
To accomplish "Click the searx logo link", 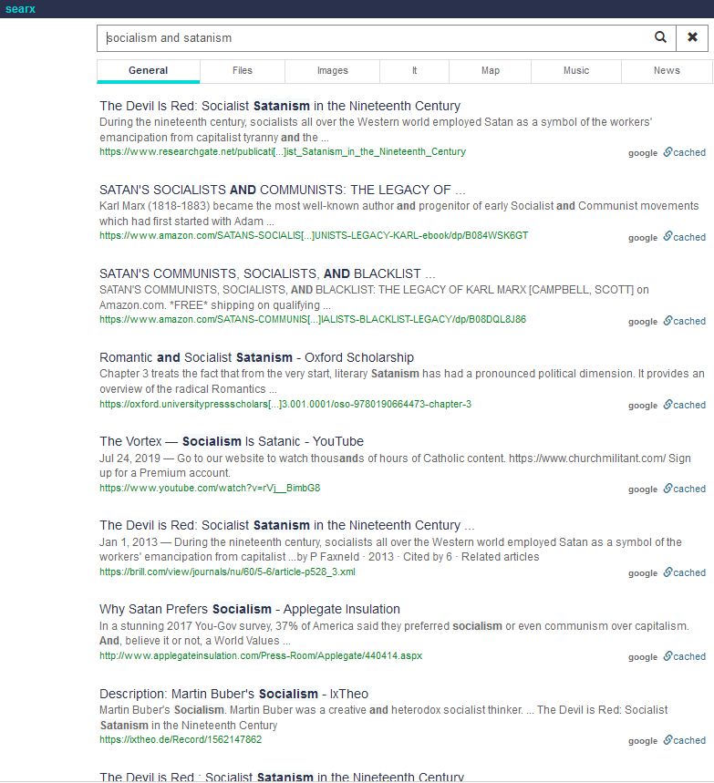I will coord(20,9).
